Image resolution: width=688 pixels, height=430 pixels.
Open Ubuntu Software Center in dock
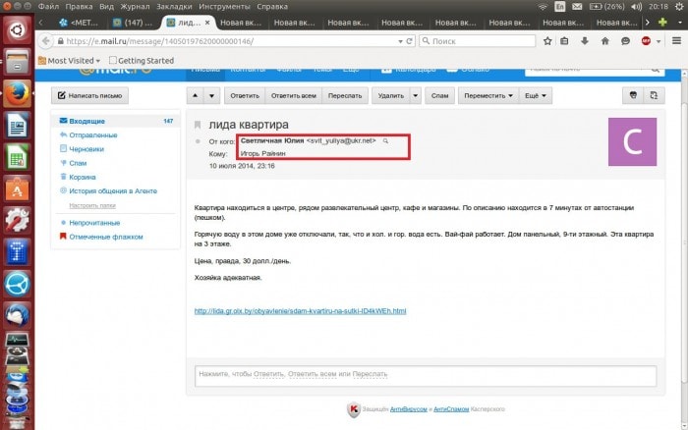[16, 188]
